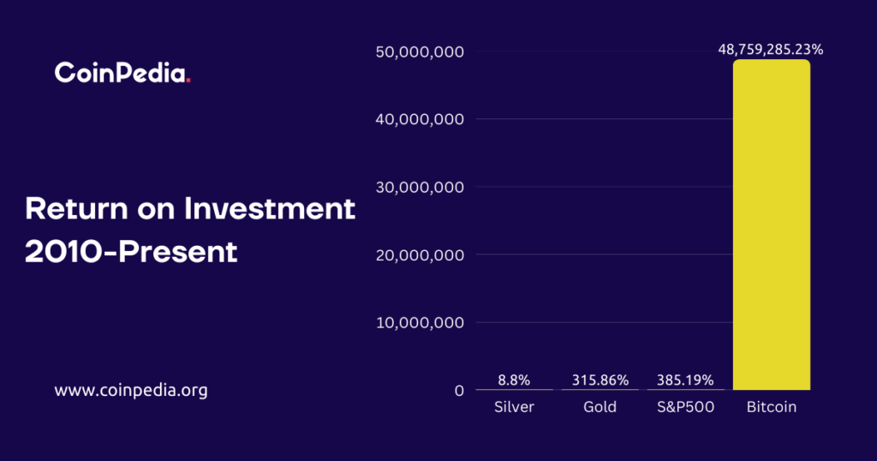Screen dimensions: 877x461
Task: Click the thin Gold bar
Action: pyautogui.click(x=600, y=390)
